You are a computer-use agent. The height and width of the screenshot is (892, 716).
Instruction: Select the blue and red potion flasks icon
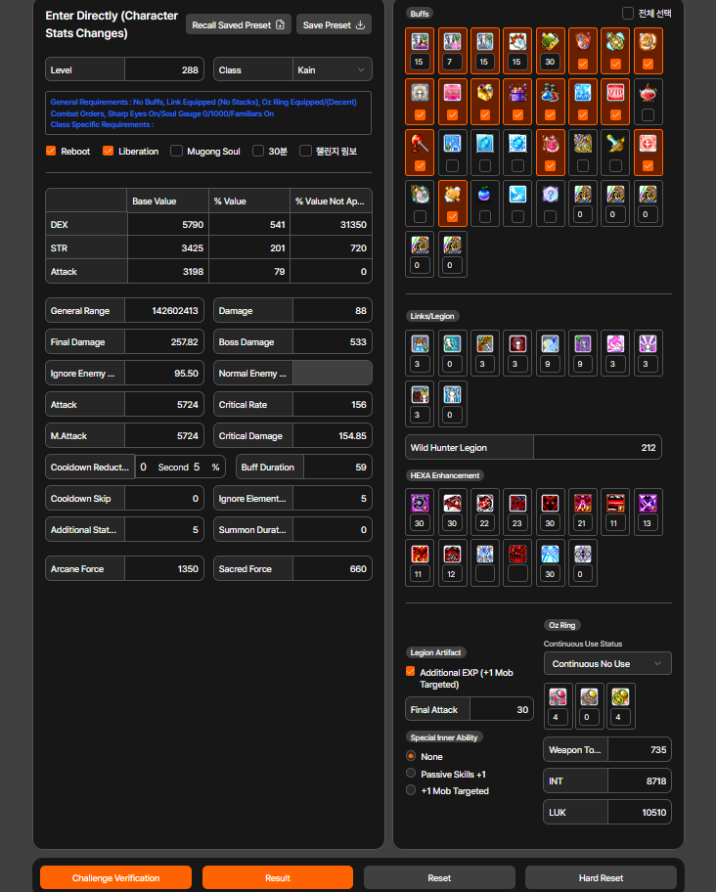(x=550, y=93)
